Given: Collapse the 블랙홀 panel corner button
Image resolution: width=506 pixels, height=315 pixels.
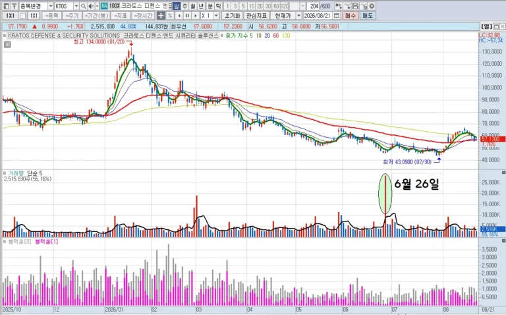Looking at the screenshot, I should (x=503, y=241).
